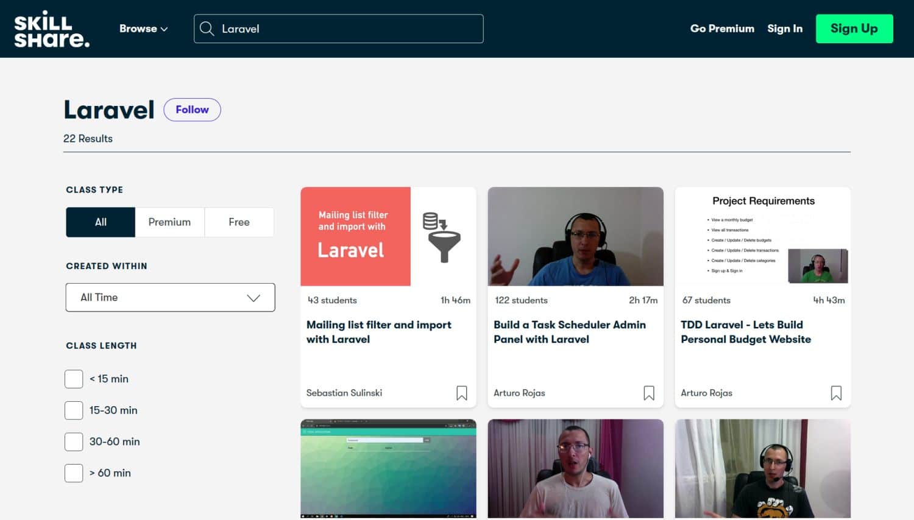Open the Browse dropdown menu
This screenshot has height=520, width=914.
[143, 29]
